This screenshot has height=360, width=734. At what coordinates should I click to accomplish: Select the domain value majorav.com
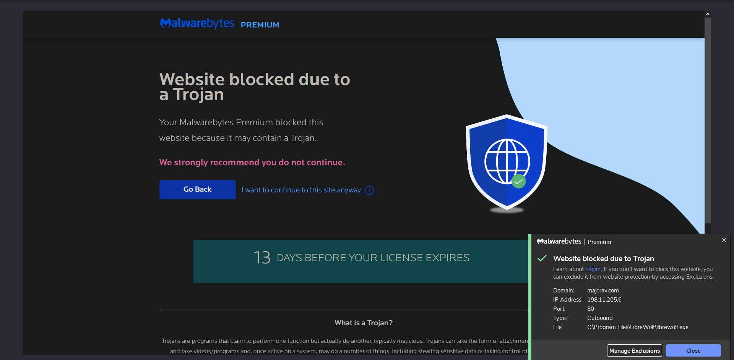click(x=603, y=291)
